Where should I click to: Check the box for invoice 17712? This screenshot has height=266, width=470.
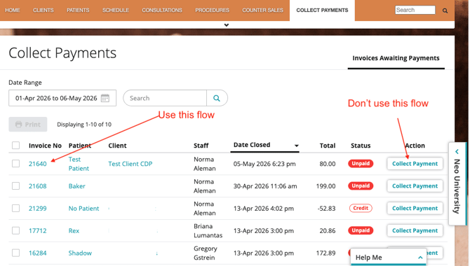click(x=16, y=230)
